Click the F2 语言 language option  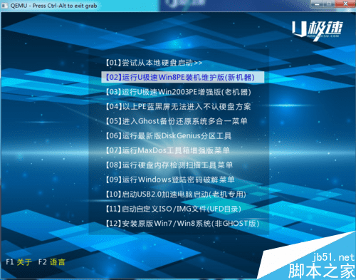point(51,262)
